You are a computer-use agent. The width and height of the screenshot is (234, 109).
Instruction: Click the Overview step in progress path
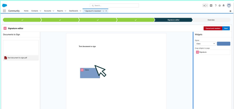click(x=211, y=20)
